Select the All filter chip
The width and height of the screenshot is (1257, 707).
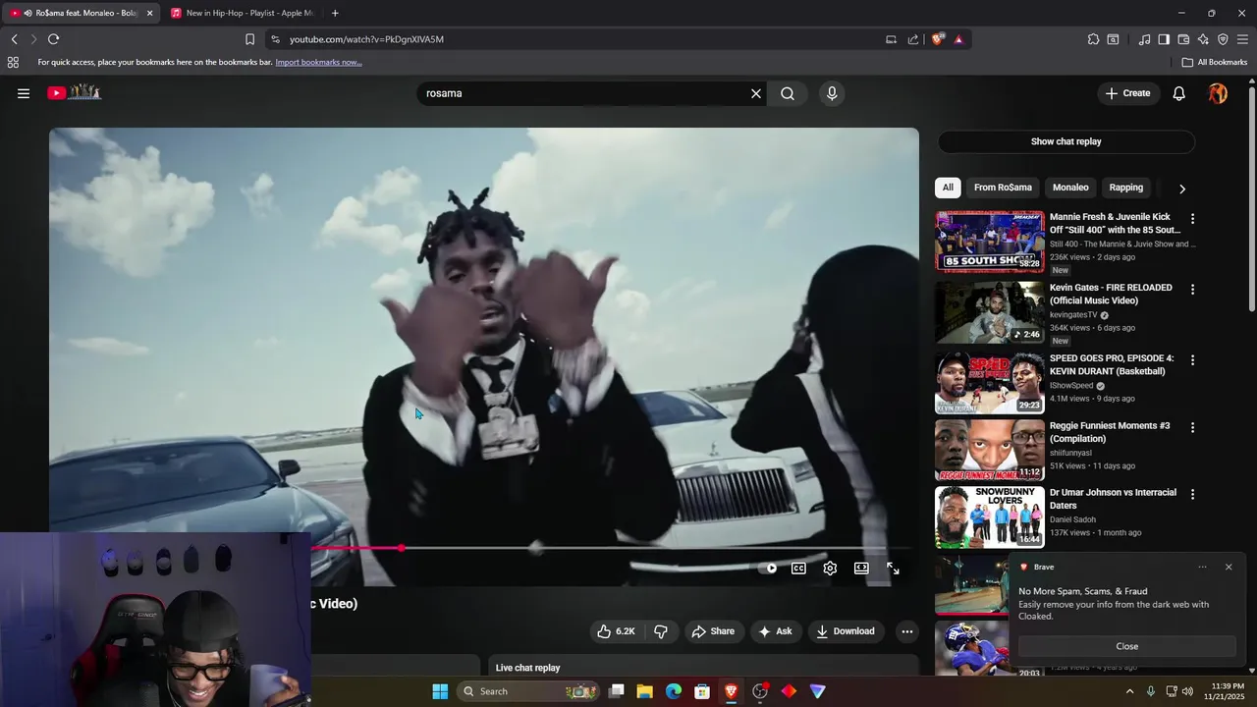tap(948, 188)
